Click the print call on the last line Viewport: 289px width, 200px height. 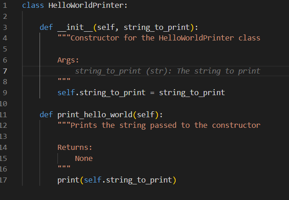coord(68,180)
